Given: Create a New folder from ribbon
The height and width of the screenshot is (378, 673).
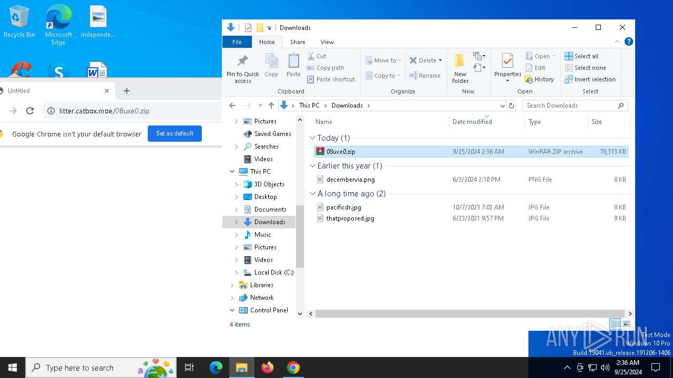Looking at the screenshot, I should coord(460,68).
